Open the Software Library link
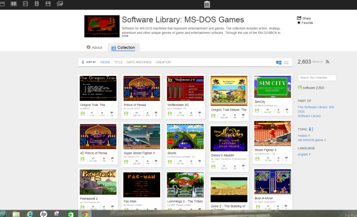Screen dimensions: 357x217 [309, 116]
